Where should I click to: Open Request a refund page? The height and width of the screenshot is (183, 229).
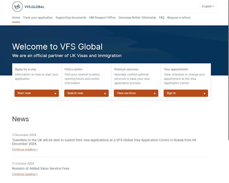[179, 17]
